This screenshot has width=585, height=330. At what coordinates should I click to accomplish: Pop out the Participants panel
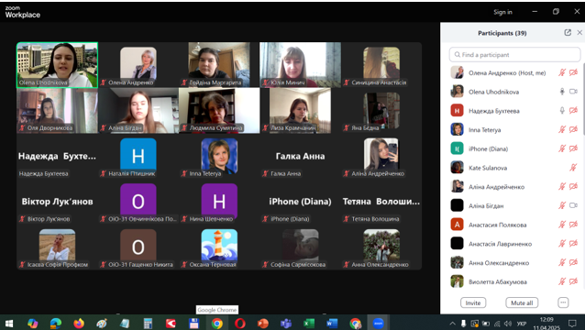(x=568, y=33)
